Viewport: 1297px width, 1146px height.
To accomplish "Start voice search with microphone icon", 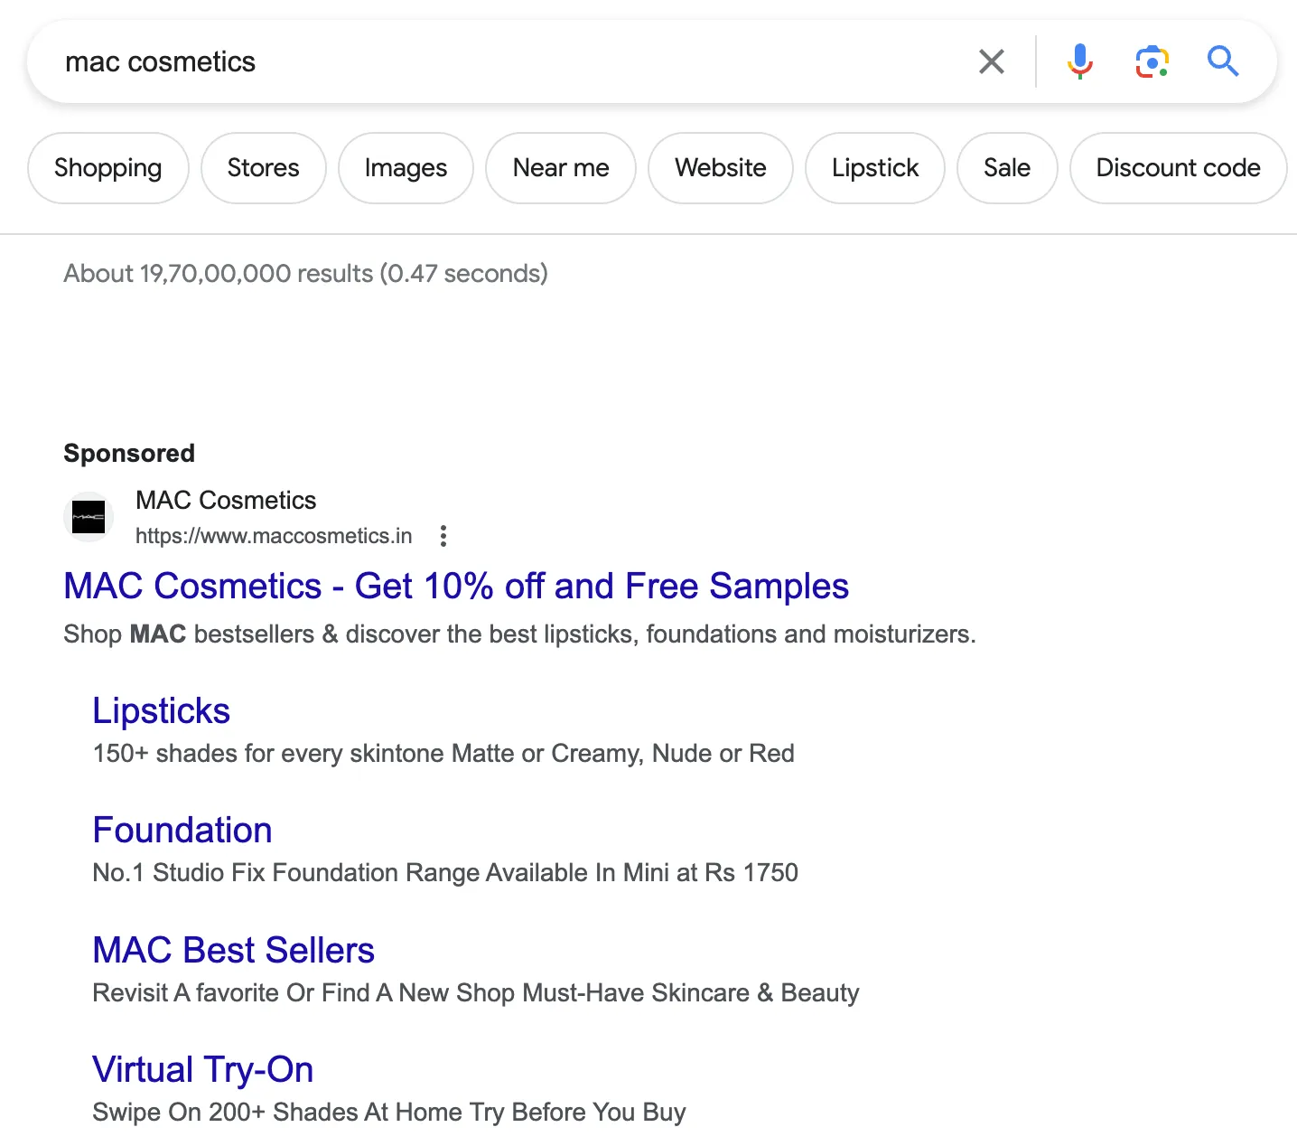I will [x=1079, y=62].
